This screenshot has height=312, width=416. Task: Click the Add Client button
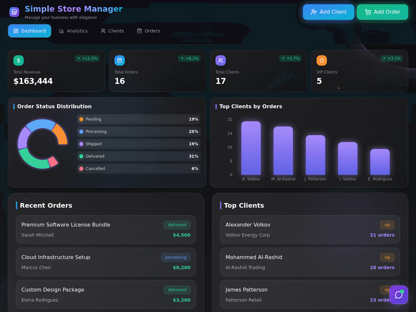(329, 12)
